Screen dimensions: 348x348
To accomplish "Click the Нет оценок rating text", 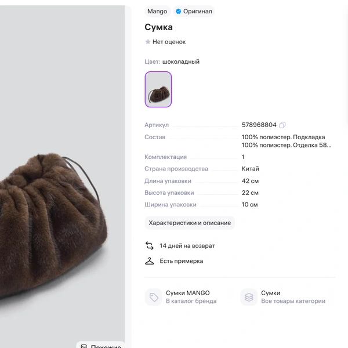I will (x=169, y=42).
